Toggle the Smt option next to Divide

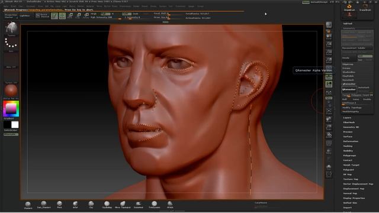coord(365,56)
